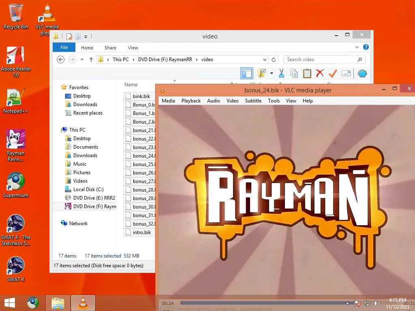
Task: Click the orange checkmark Properties icon
Action: pyautogui.click(x=333, y=73)
